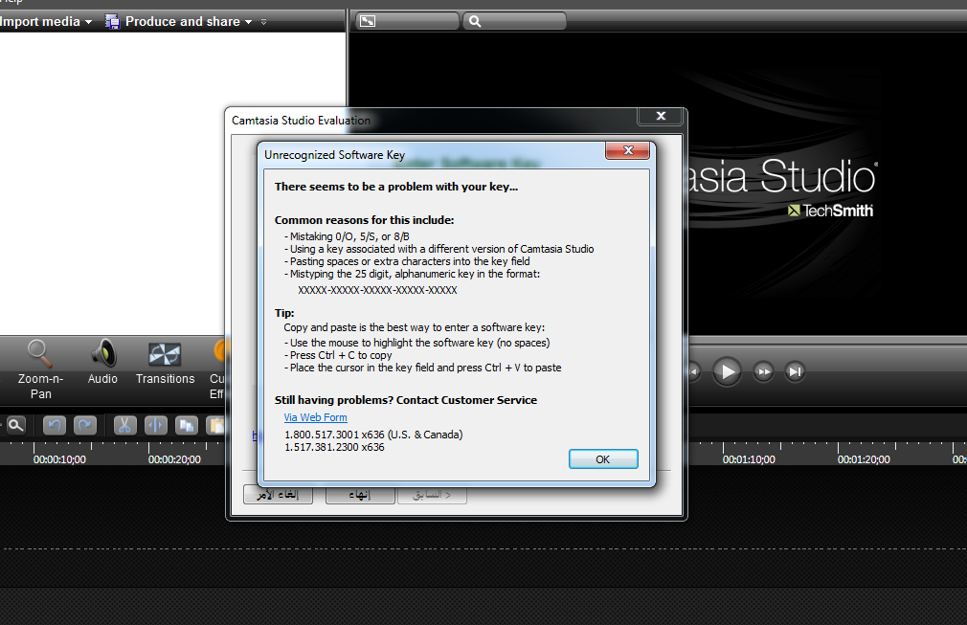Open the Zoom-n-Pan tab
The width and height of the screenshot is (967, 625).
[x=41, y=369]
